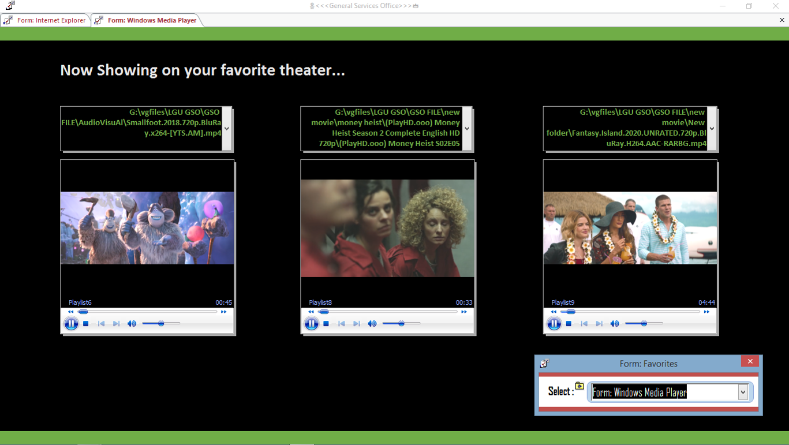Open the Money Heist file path dropdown
This screenshot has width=789, height=445.
point(467,129)
